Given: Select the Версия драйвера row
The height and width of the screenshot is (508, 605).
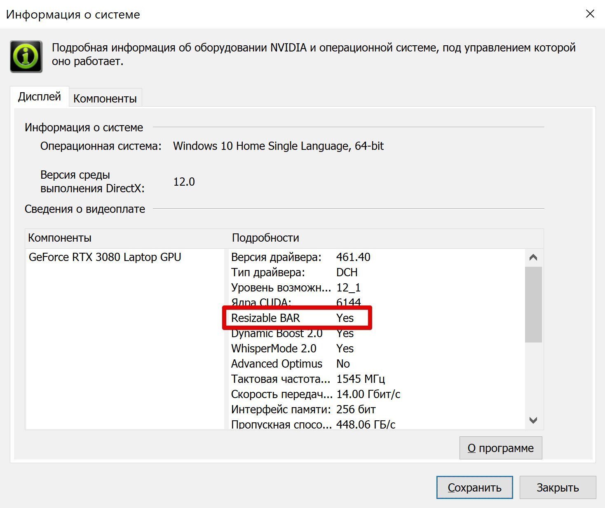Looking at the screenshot, I should tap(377, 257).
